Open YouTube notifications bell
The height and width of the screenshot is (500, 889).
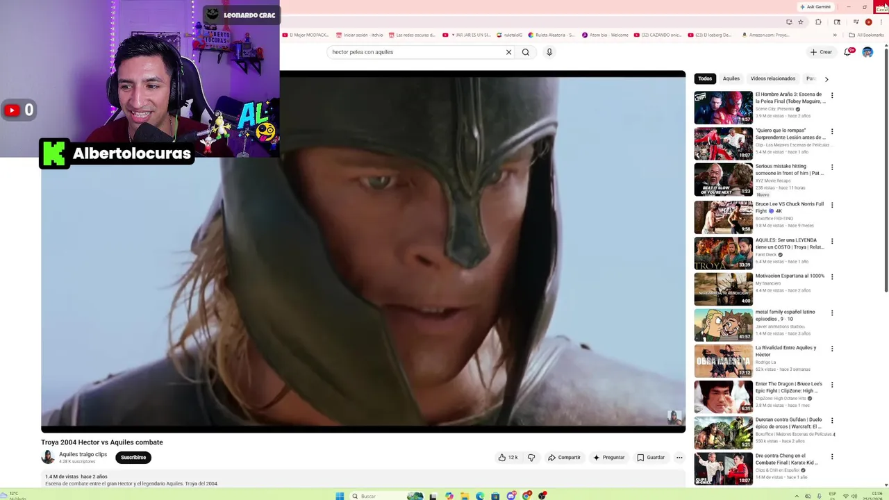849,52
